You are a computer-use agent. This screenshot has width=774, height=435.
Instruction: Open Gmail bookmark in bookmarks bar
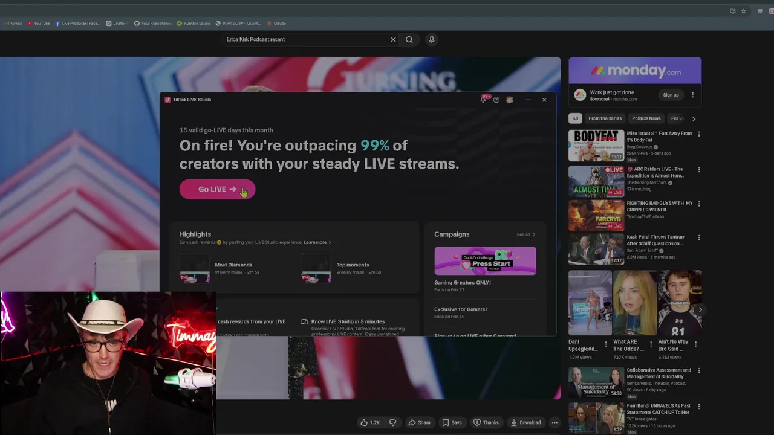click(13, 24)
